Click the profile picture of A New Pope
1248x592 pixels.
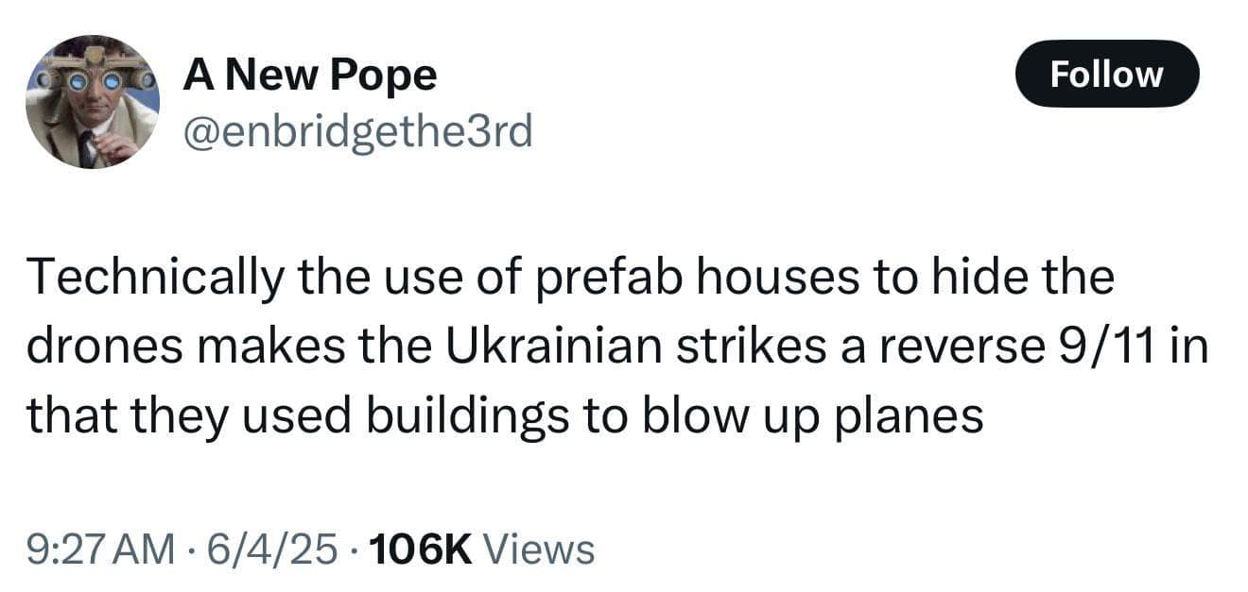(95, 99)
